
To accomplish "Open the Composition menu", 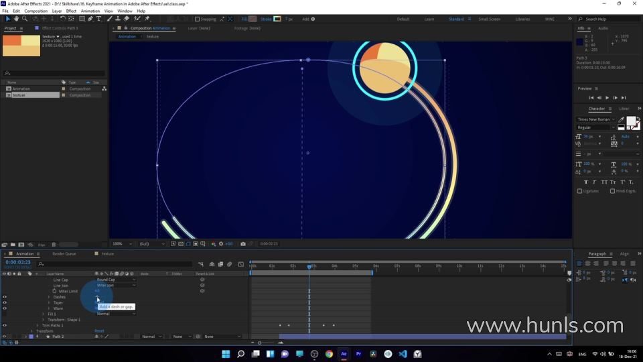I will [x=36, y=11].
